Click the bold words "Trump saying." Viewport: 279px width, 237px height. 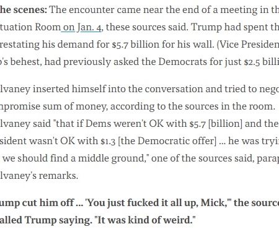(x=58, y=220)
